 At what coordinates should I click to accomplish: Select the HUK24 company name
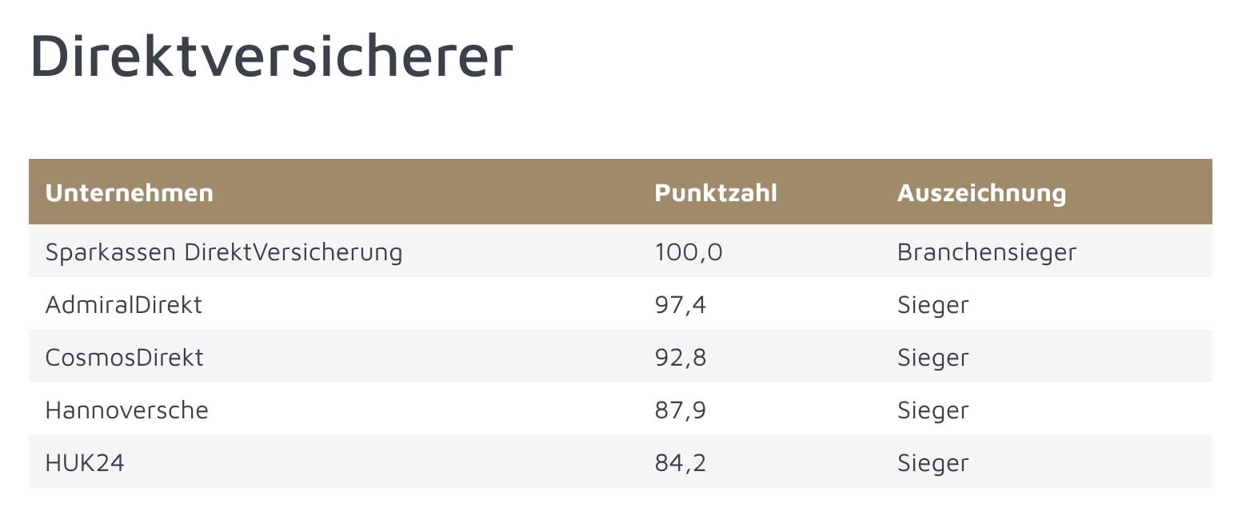coord(85,462)
